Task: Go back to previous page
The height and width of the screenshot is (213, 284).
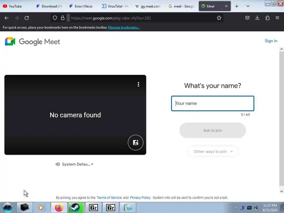Action: click(x=7, y=18)
